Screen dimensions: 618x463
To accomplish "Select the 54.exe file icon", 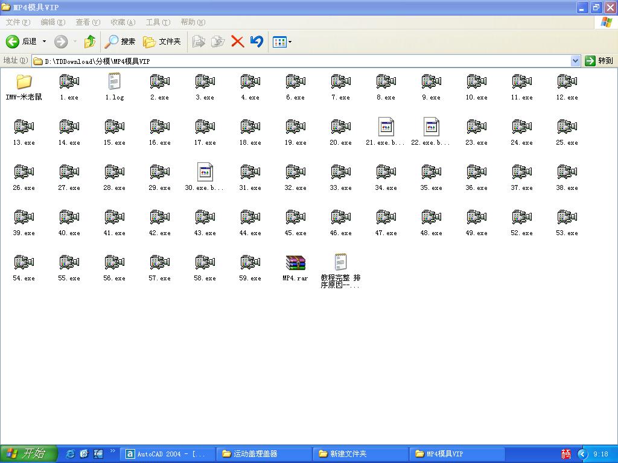I will click(x=24, y=263).
